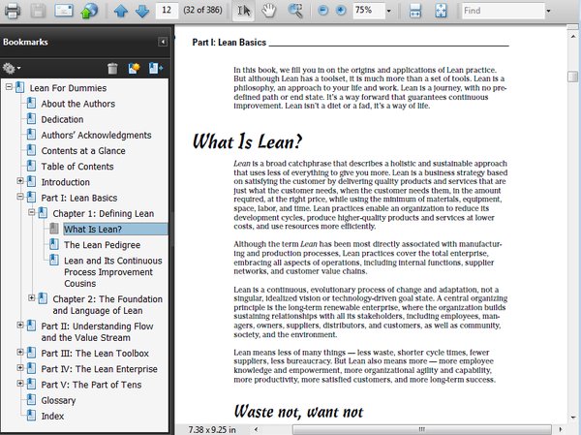581x435 pixels.
Task: Click the page size 7.38 x 9.25 in text
Action: pos(211,429)
